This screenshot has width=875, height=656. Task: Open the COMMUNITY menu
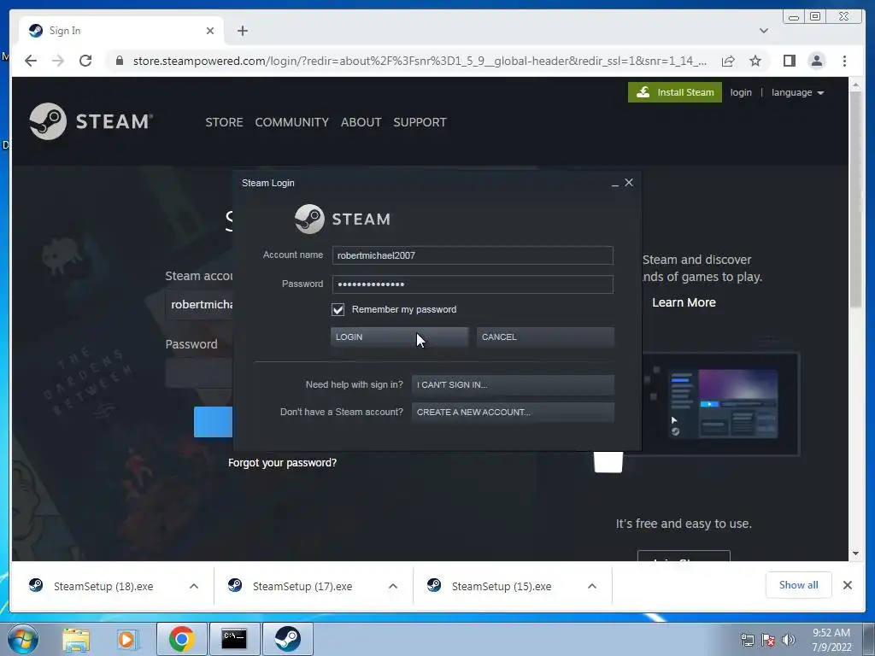point(292,122)
